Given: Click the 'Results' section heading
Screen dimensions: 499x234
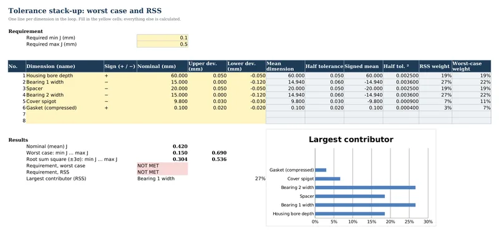Looking at the screenshot, I should pyautogui.click(x=18, y=140).
